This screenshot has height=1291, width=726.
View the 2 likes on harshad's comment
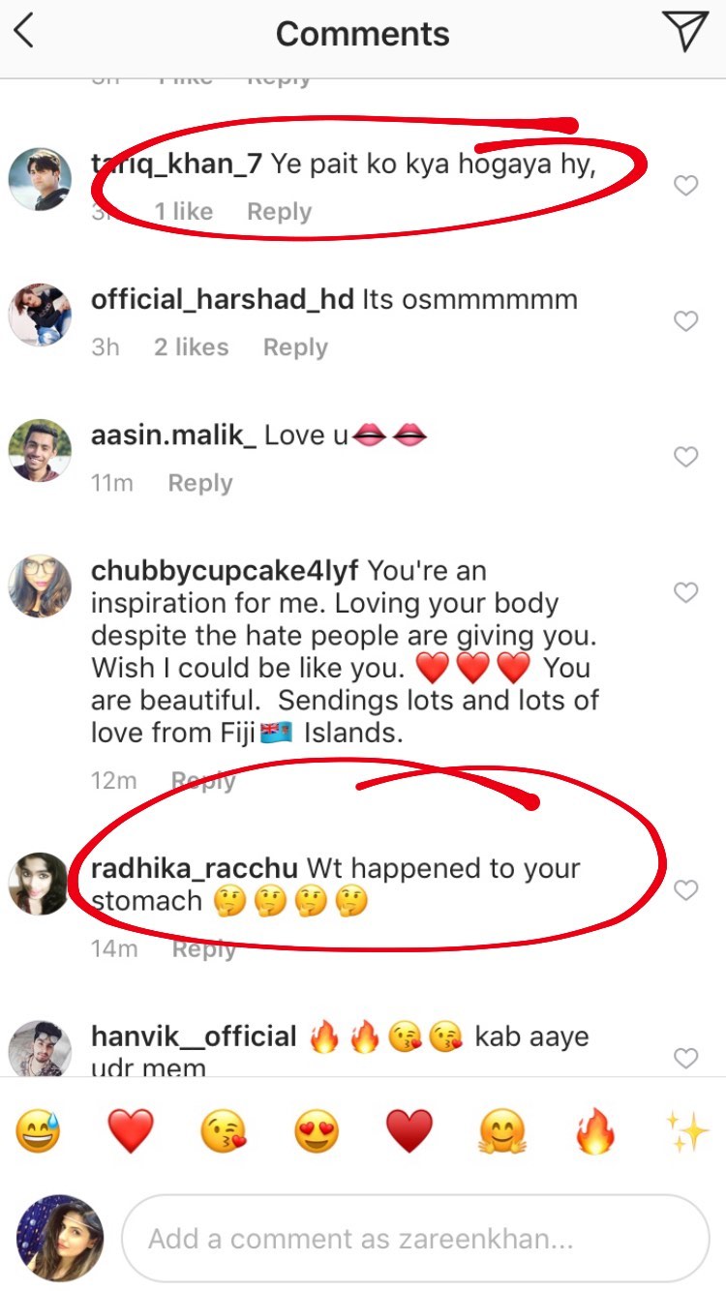pyautogui.click(x=191, y=347)
